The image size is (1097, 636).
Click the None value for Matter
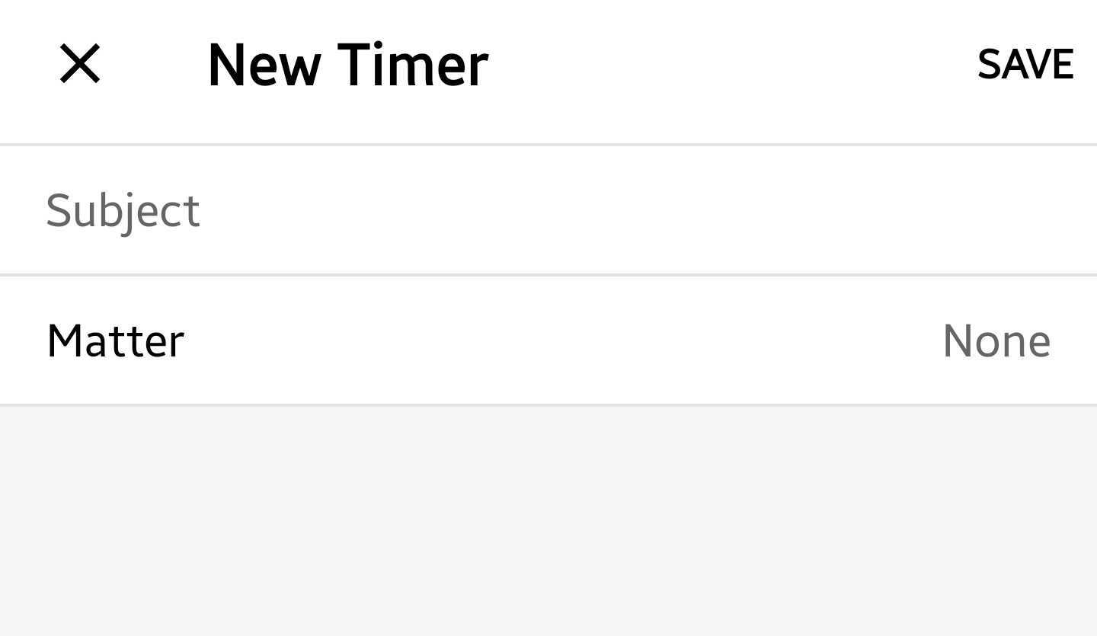996,340
